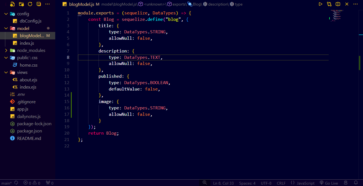
Task: Open changes with the compare icon
Action: [329, 4]
